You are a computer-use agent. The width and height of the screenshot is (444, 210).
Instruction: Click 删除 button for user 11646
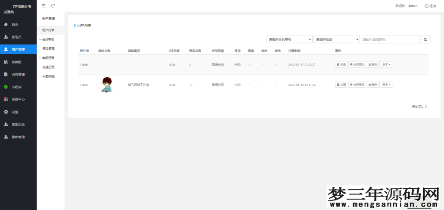coord(372,65)
